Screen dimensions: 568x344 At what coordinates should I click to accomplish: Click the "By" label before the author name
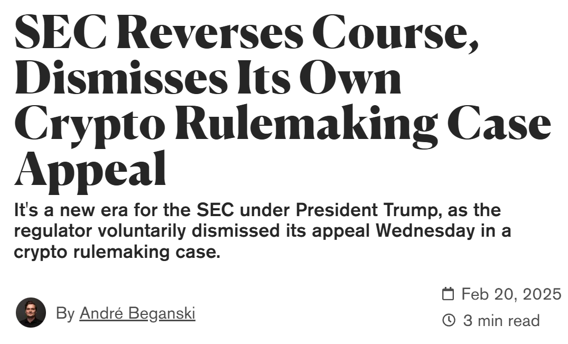pyautogui.click(x=66, y=313)
